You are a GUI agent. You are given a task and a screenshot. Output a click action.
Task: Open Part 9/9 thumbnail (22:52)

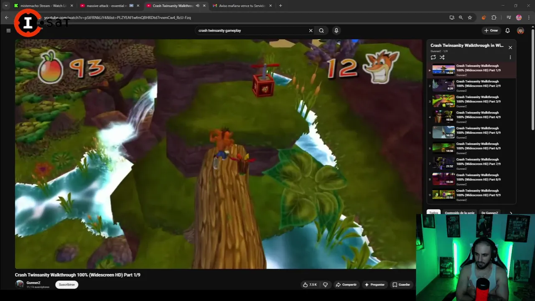click(443, 195)
